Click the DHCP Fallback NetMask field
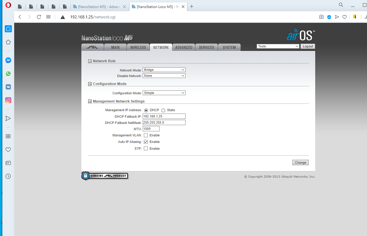The height and width of the screenshot is (236, 367). 164,122
